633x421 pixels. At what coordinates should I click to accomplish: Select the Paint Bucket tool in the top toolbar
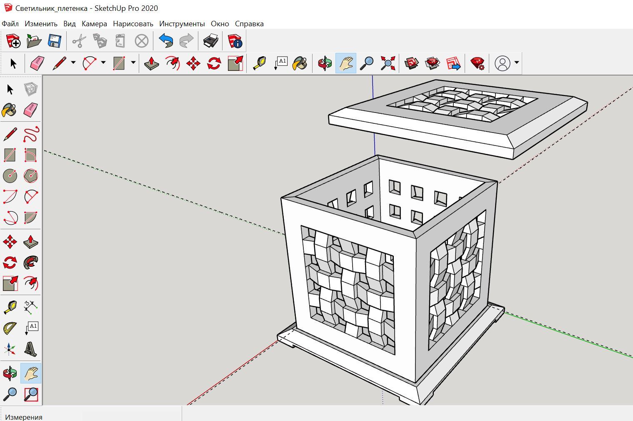300,63
